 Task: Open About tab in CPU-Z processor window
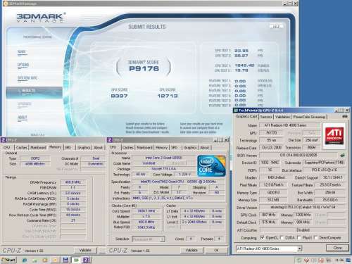coord(204,148)
